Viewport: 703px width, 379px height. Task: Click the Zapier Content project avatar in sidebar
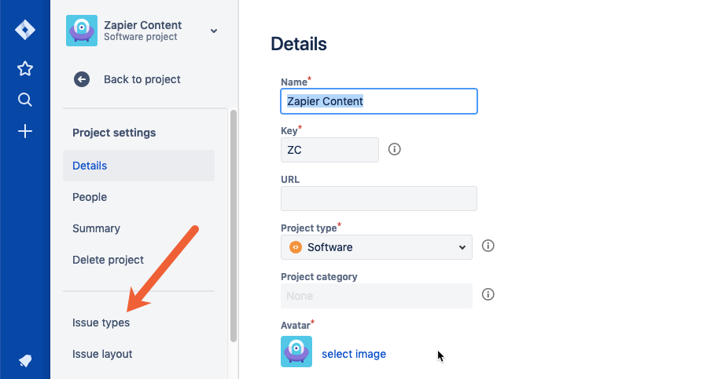coord(82,31)
